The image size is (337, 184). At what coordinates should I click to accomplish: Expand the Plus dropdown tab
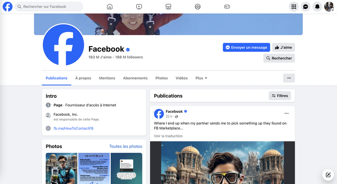[x=201, y=78]
